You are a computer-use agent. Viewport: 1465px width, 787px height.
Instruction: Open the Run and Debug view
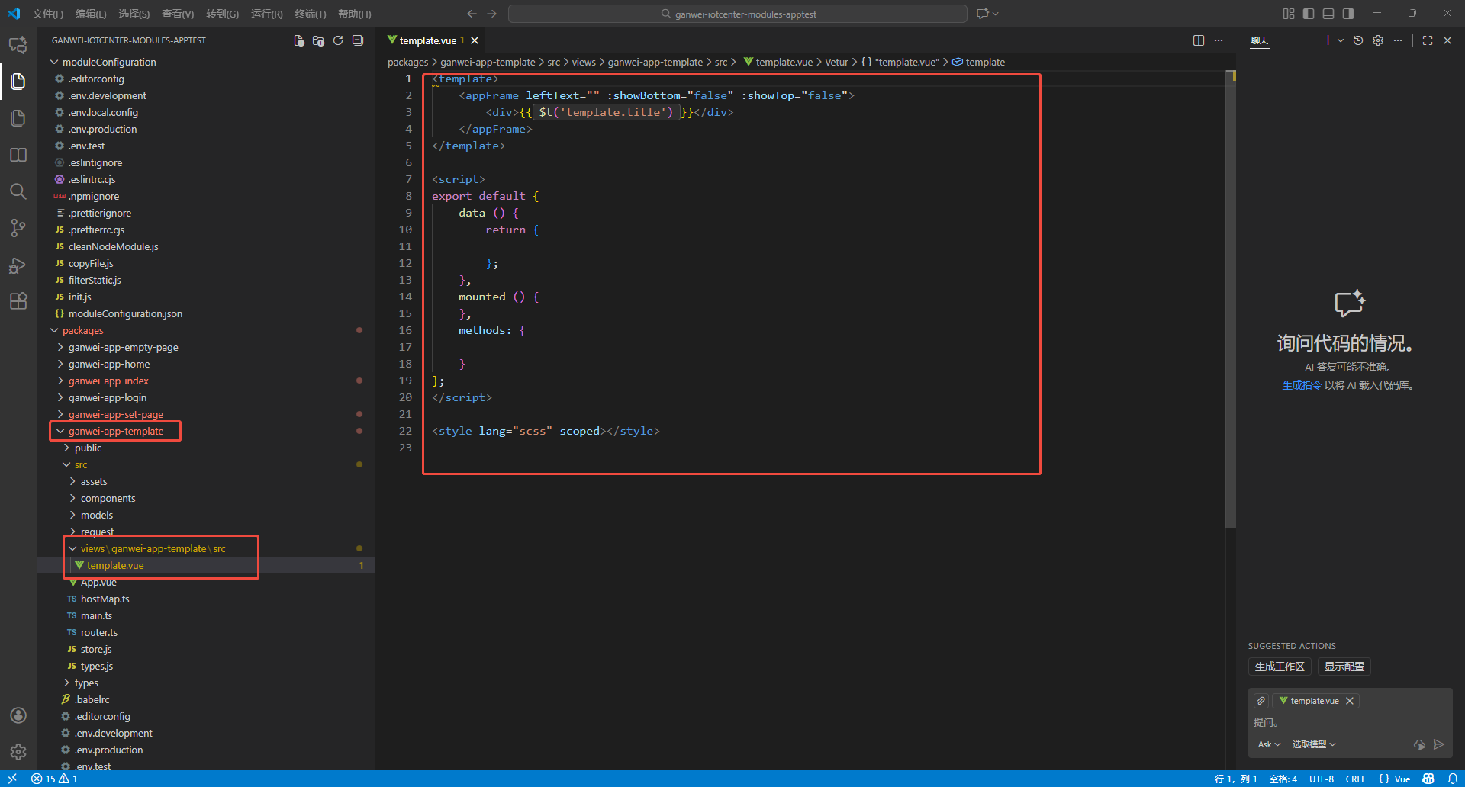click(18, 265)
